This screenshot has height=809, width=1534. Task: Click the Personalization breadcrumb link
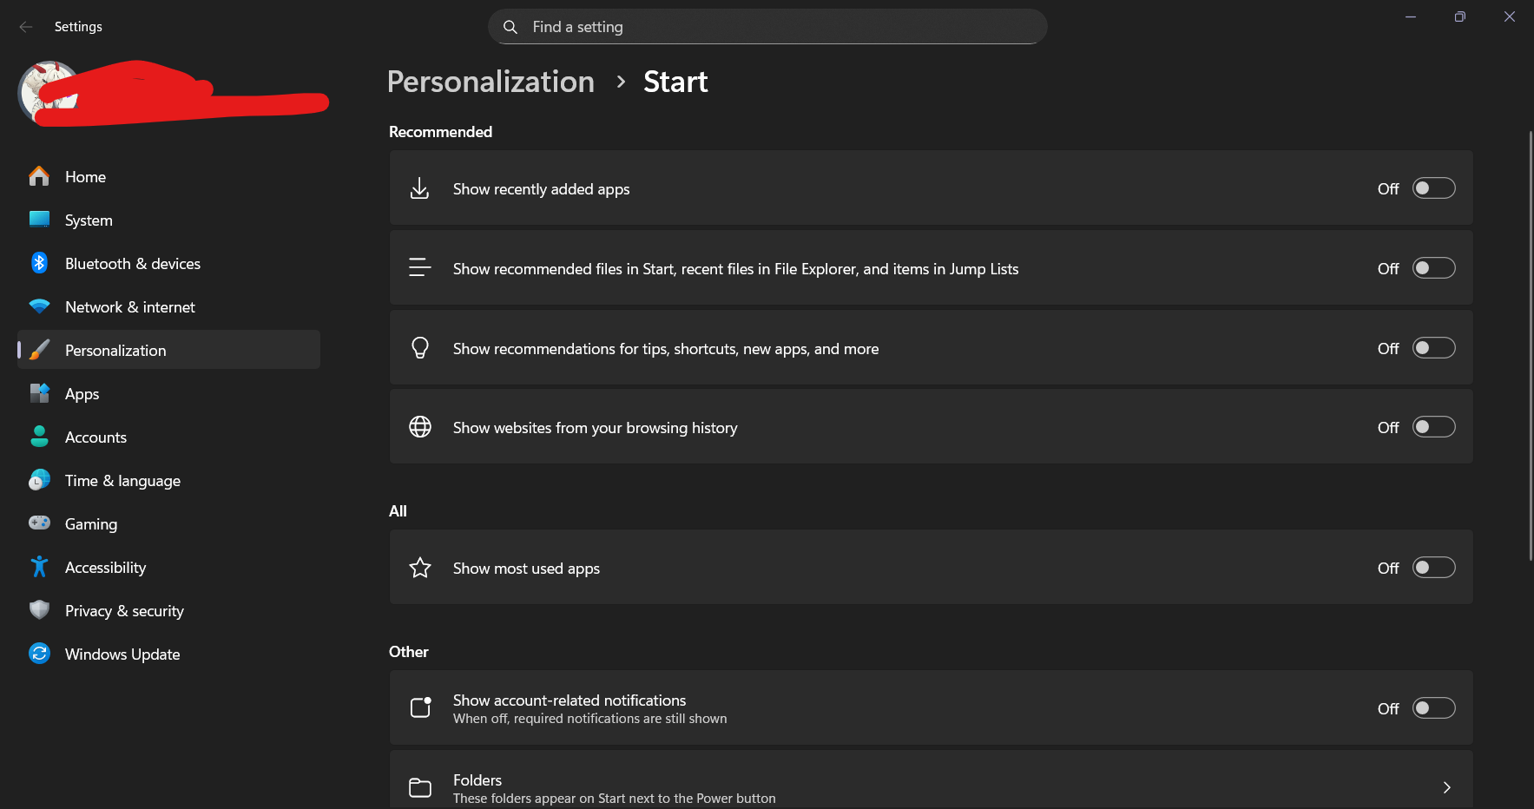coord(490,82)
